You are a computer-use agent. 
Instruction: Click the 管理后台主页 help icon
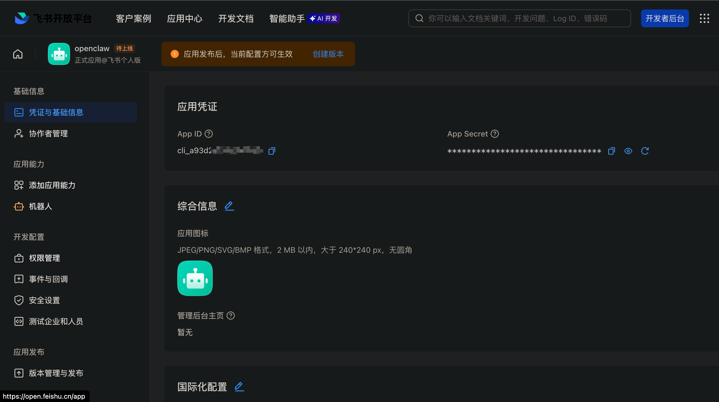[231, 316]
